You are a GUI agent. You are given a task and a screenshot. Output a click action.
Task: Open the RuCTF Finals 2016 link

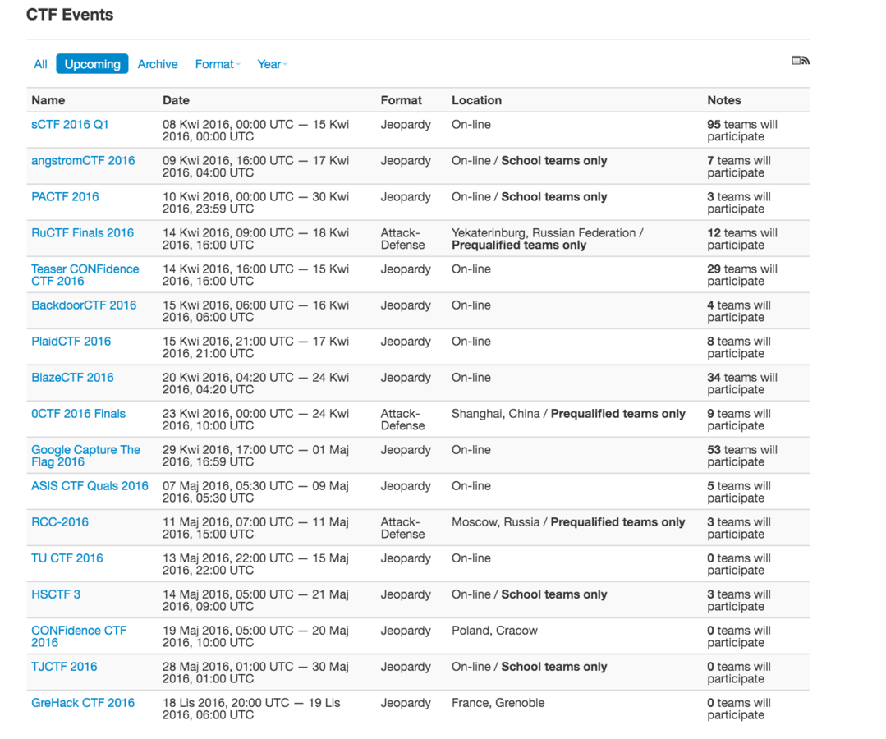(82, 232)
